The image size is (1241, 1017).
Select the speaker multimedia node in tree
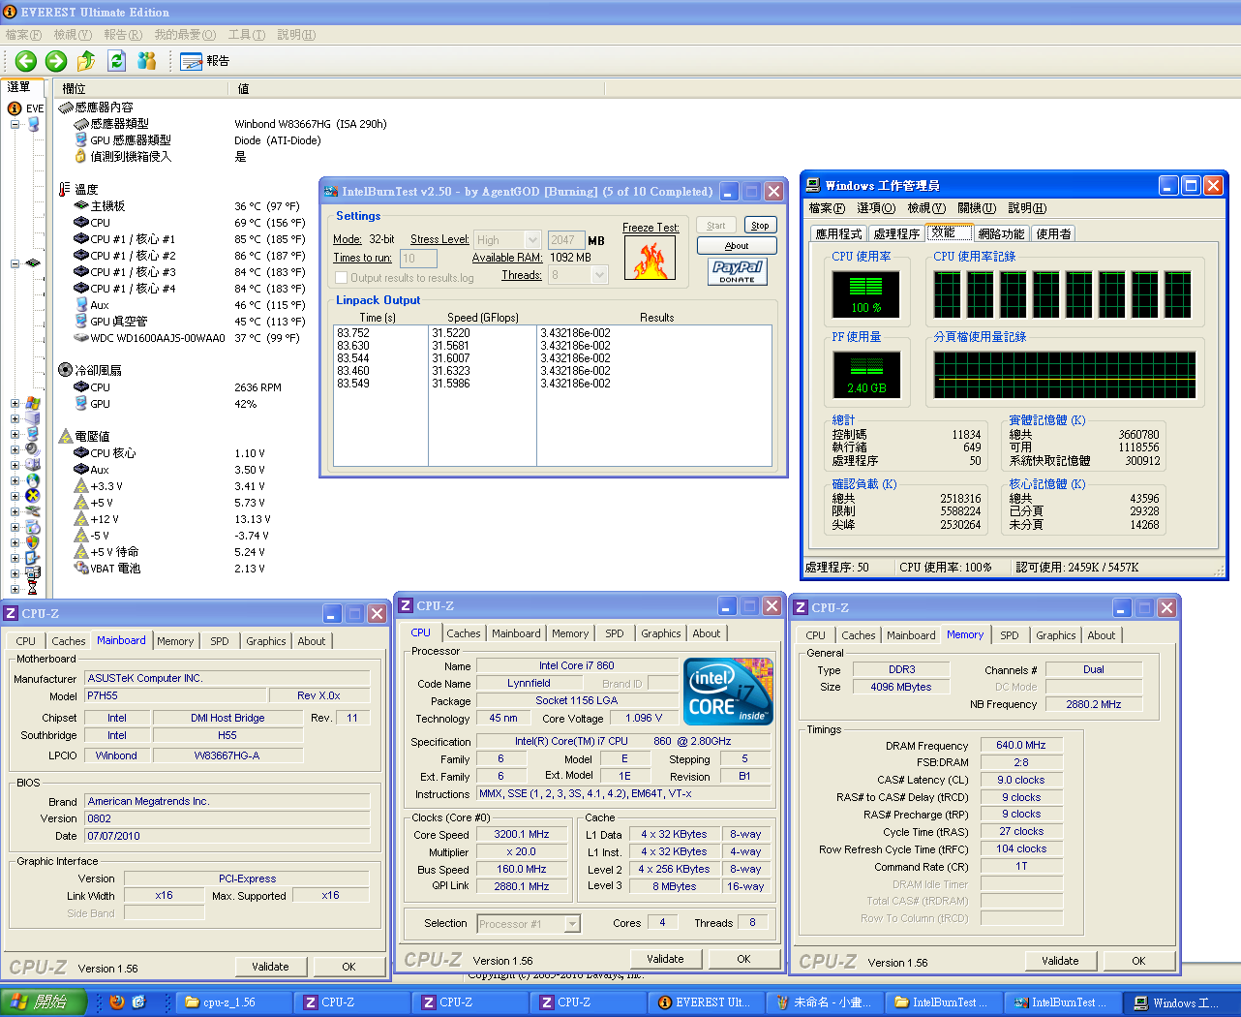click(33, 449)
